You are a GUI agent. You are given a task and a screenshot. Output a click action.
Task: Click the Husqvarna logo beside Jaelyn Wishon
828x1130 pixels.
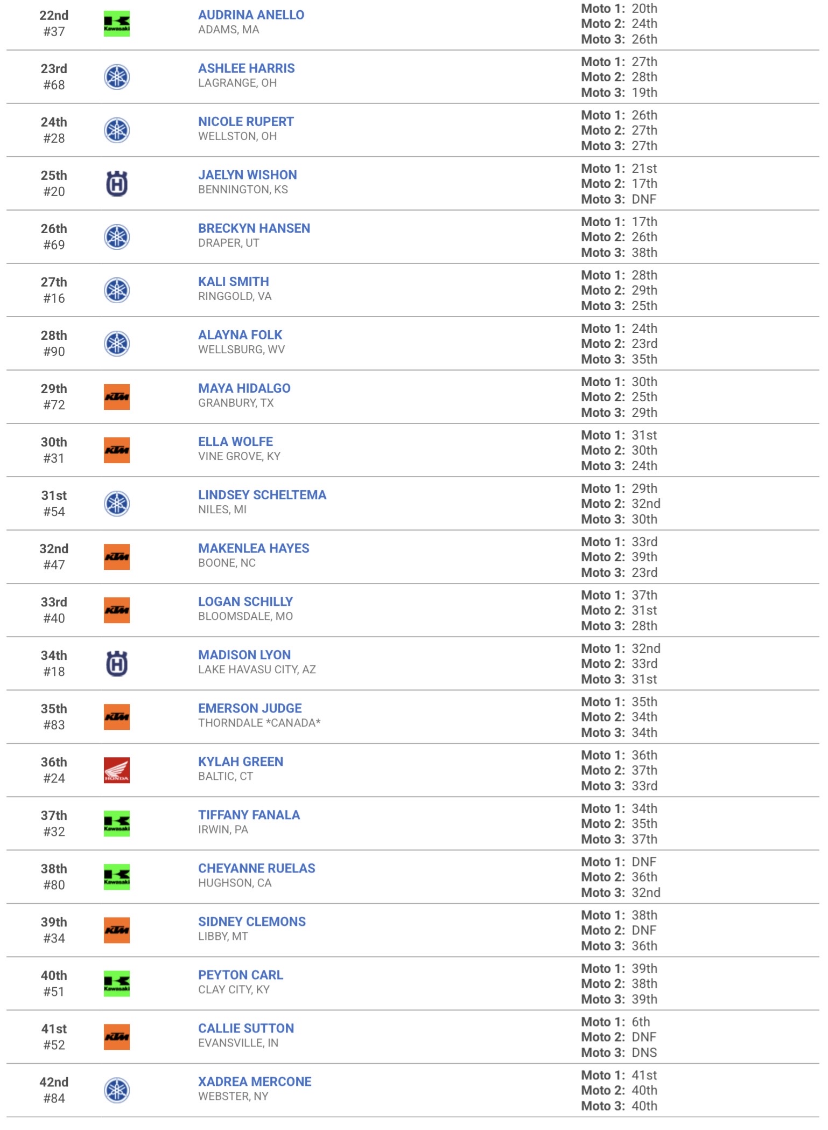(x=117, y=184)
